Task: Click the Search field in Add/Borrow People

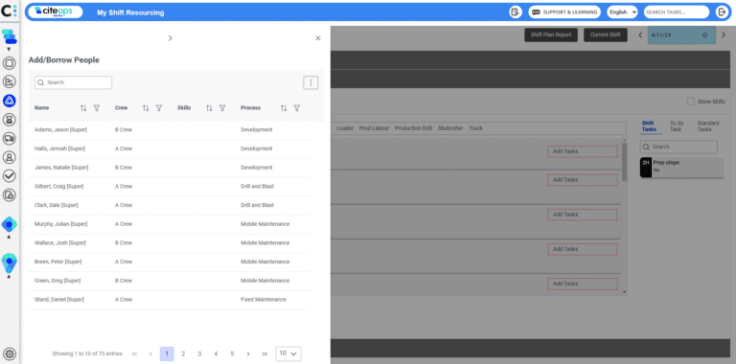Action: 73,82
